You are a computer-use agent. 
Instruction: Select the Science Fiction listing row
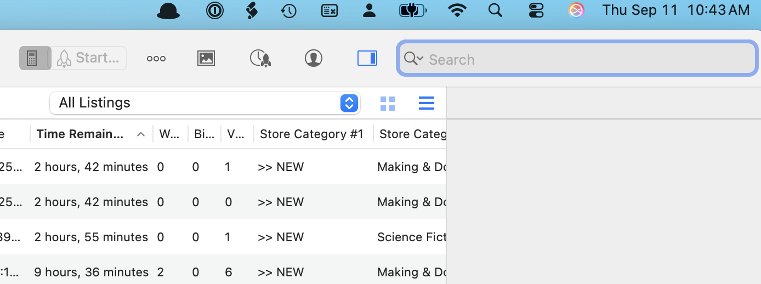pos(219,237)
